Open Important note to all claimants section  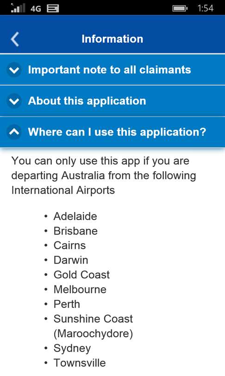112,70
